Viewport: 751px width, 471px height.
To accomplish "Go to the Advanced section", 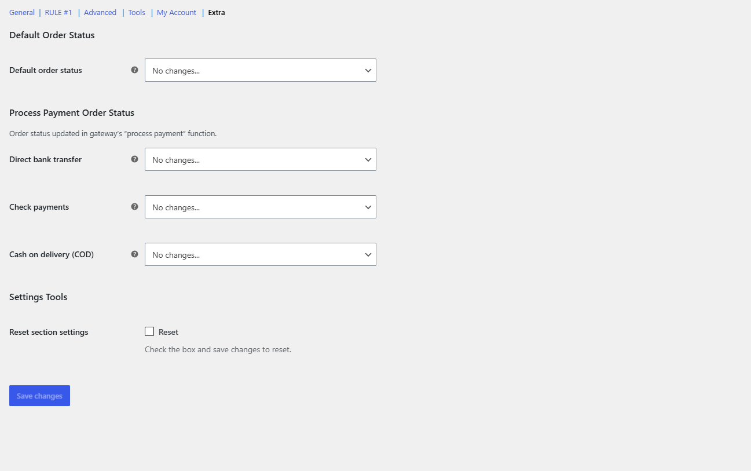I will point(100,13).
